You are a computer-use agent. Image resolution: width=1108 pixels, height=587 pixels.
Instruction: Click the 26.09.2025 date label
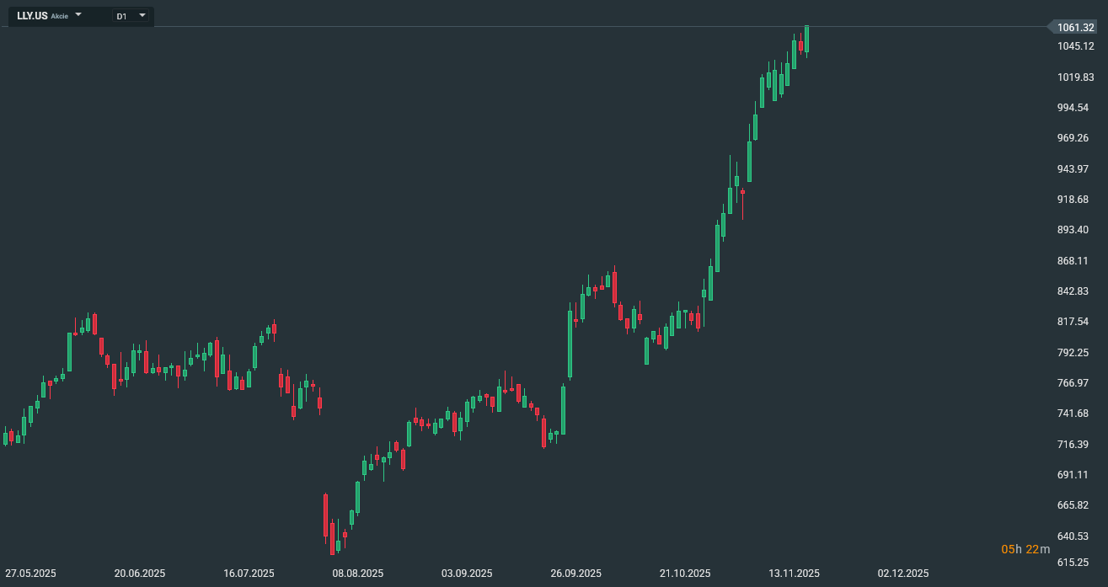pos(576,574)
